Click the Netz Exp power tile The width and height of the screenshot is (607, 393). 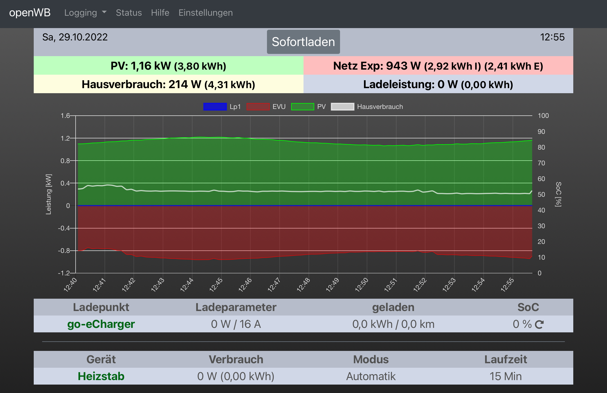438,66
